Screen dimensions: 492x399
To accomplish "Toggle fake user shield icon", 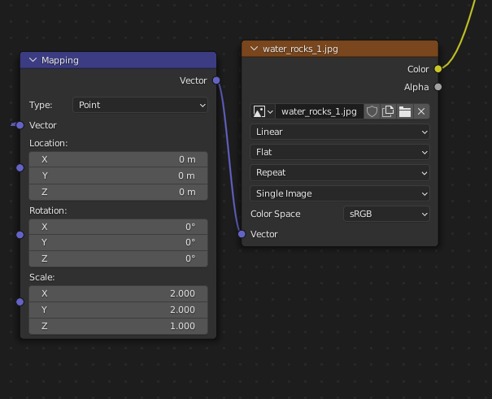I will [372, 111].
